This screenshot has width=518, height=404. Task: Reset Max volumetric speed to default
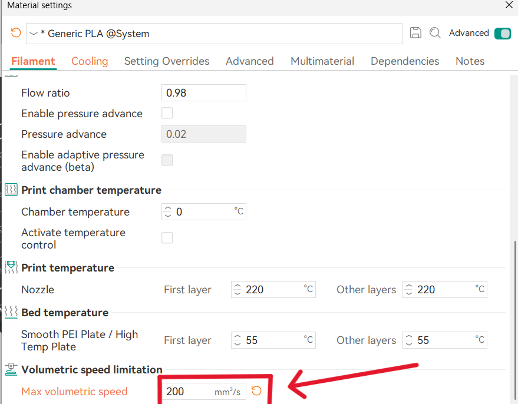click(x=256, y=391)
